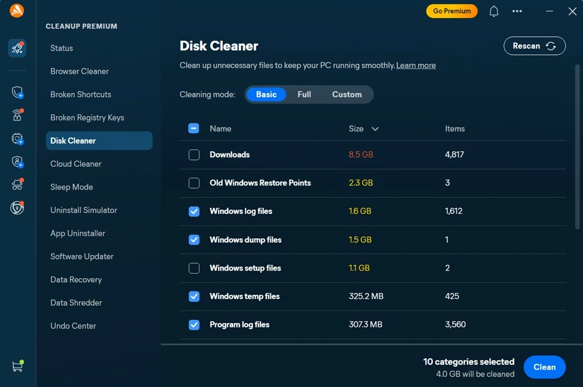Screen dimensions: 583x387
Task: Open the shopping cart store icon
Action: [x=17, y=366]
